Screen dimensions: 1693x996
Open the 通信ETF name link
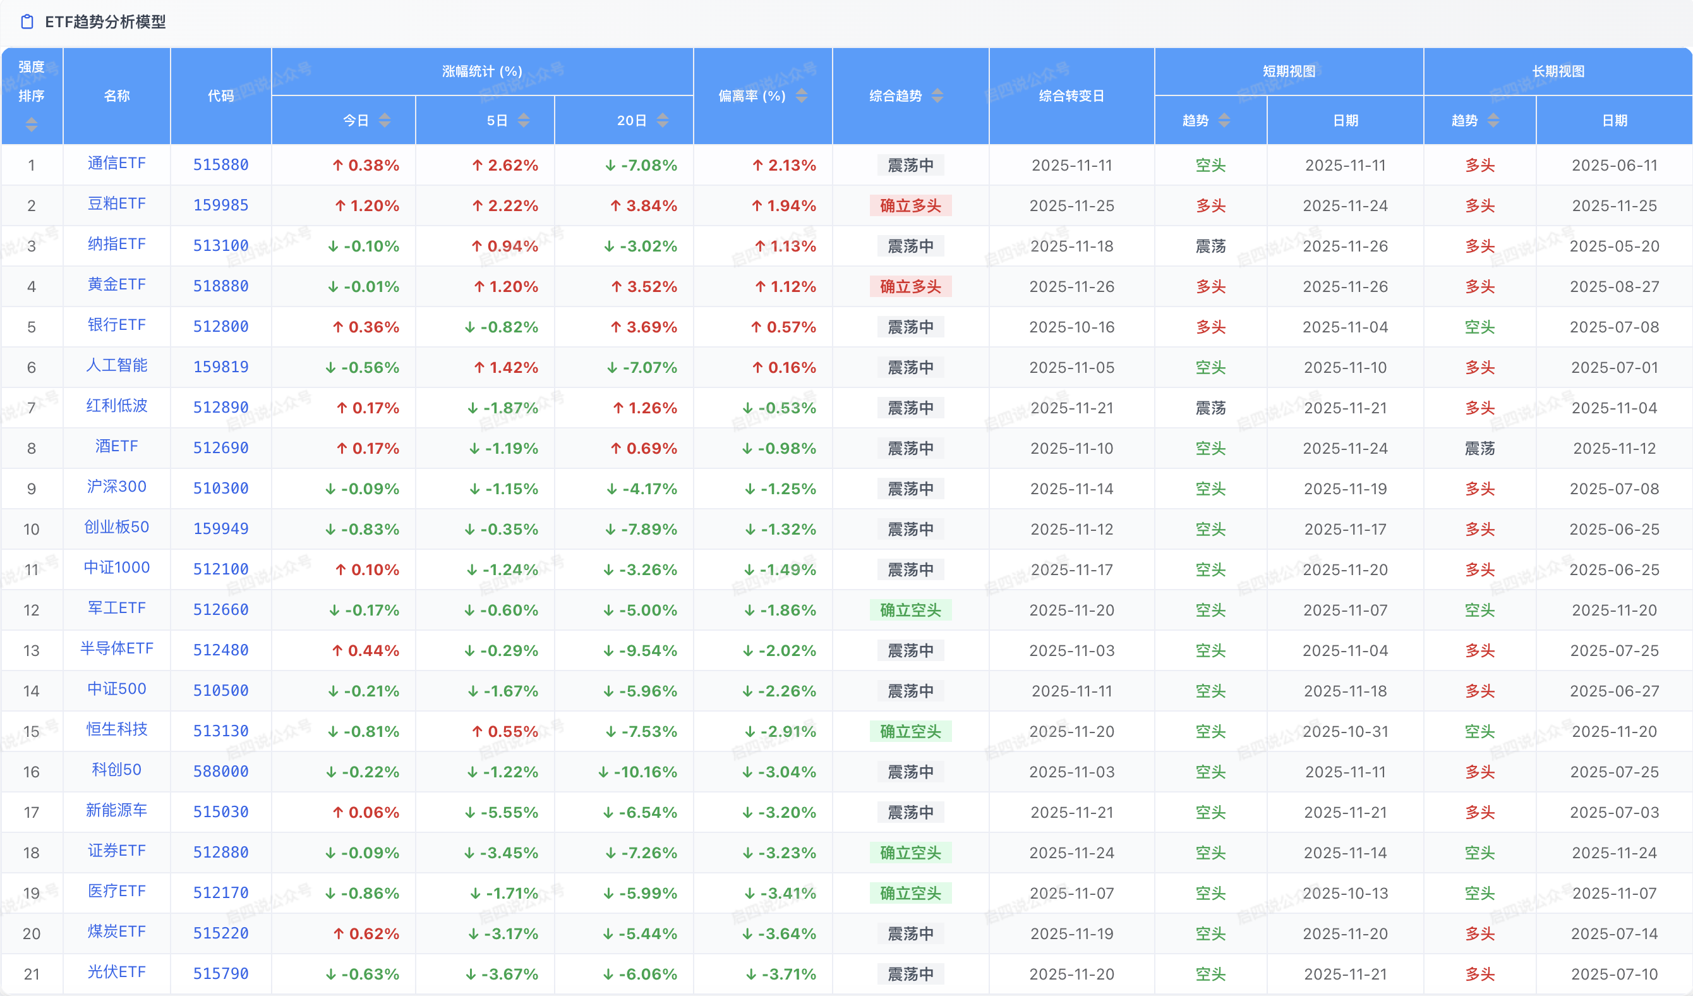click(116, 163)
